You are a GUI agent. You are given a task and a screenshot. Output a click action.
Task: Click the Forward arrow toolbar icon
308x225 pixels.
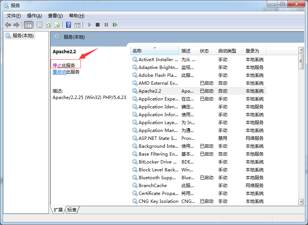pos(17,25)
